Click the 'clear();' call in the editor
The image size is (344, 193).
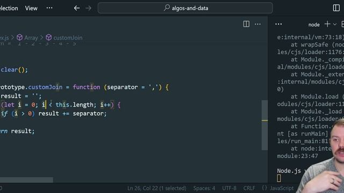pos(15,70)
